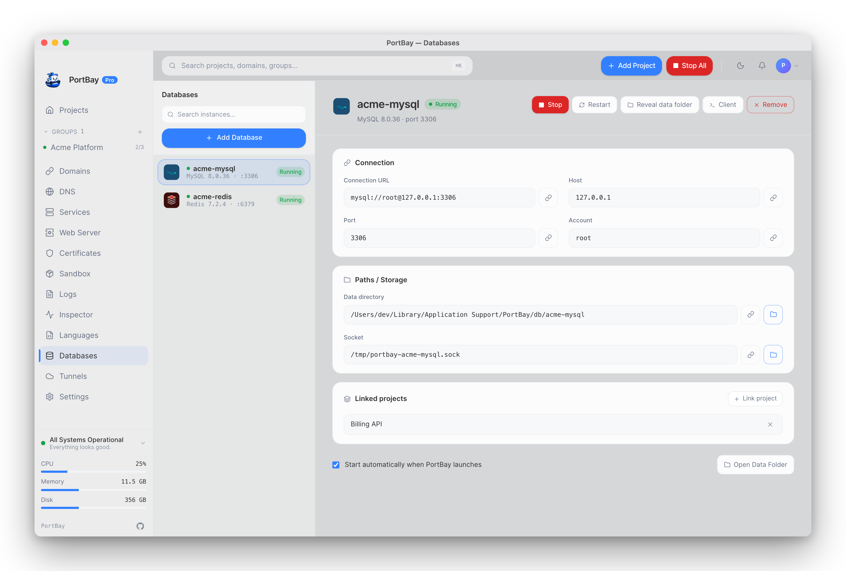Focus the Search instances field
Image resolution: width=846 pixels, height=571 pixels.
click(x=234, y=114)
